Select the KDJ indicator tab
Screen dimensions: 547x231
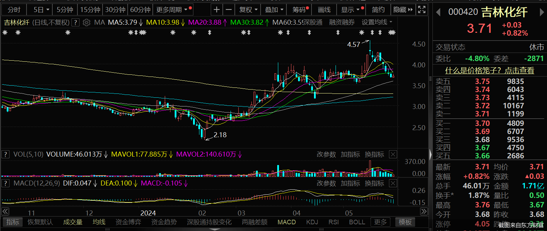(312, 222)
